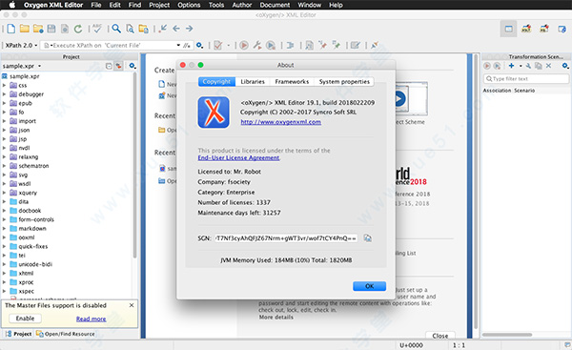Save the file with the floppy disk icon
Image resolution: width=572 pixels, height=350 pixels.
pyautogui.click(x=51, y=29)
